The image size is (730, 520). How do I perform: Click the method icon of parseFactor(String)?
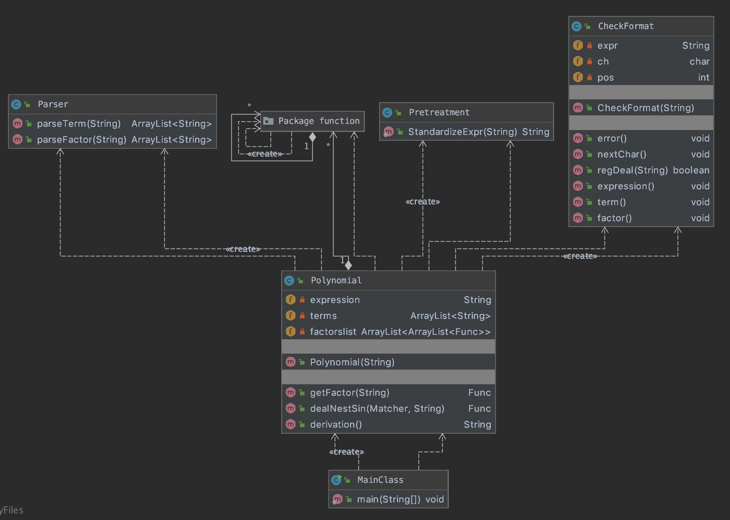pyautogui.click(x=18, y=139)
